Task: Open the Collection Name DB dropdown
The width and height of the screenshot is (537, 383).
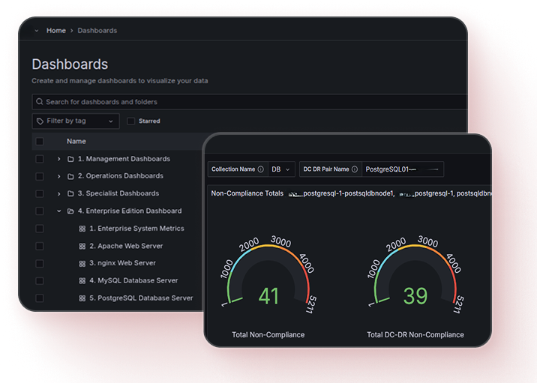Action: pyautogui.click(x=281, y=169)
